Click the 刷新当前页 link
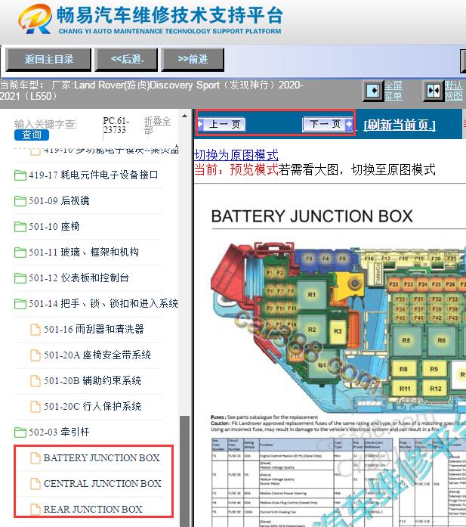Image resolution: width=466 pixels, height=527 pixels. pos(400,126)
